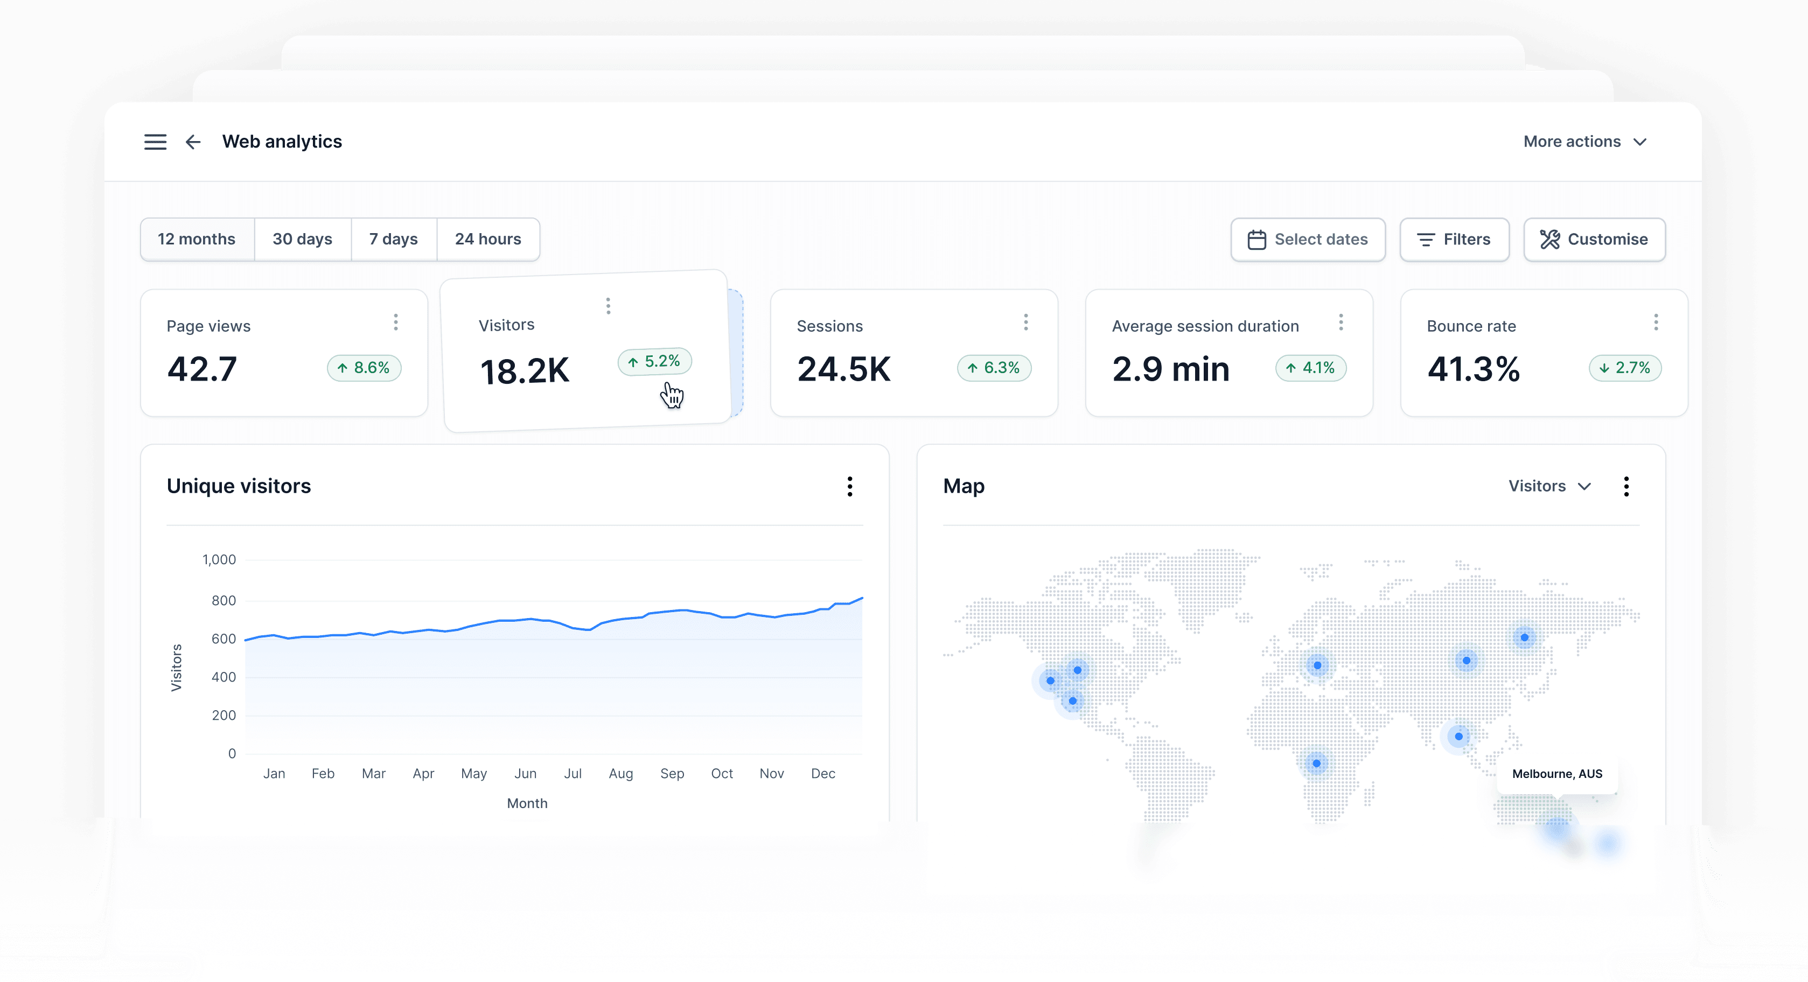Click the 24.5K Sessions value

click(x=843, y=369)
